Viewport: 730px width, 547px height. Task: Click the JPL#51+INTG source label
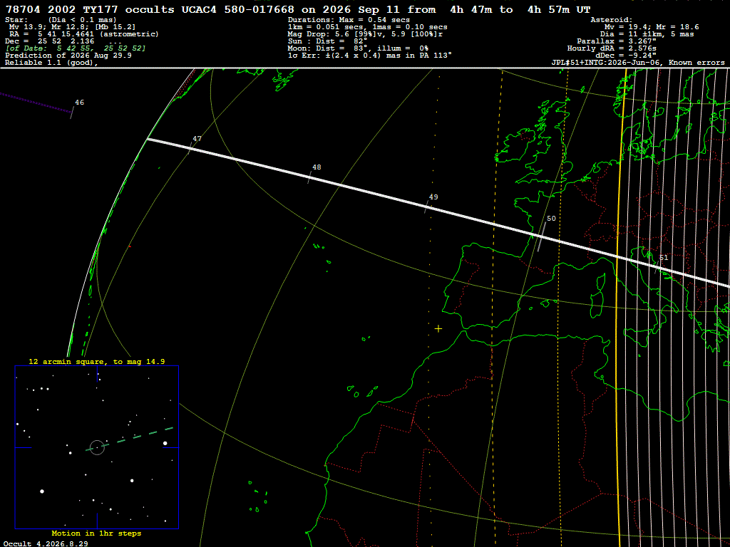pyautogui.click(x=638, y=63)
